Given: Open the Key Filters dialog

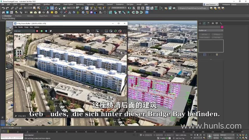Looking at the screenshot, I should (228, 138).
